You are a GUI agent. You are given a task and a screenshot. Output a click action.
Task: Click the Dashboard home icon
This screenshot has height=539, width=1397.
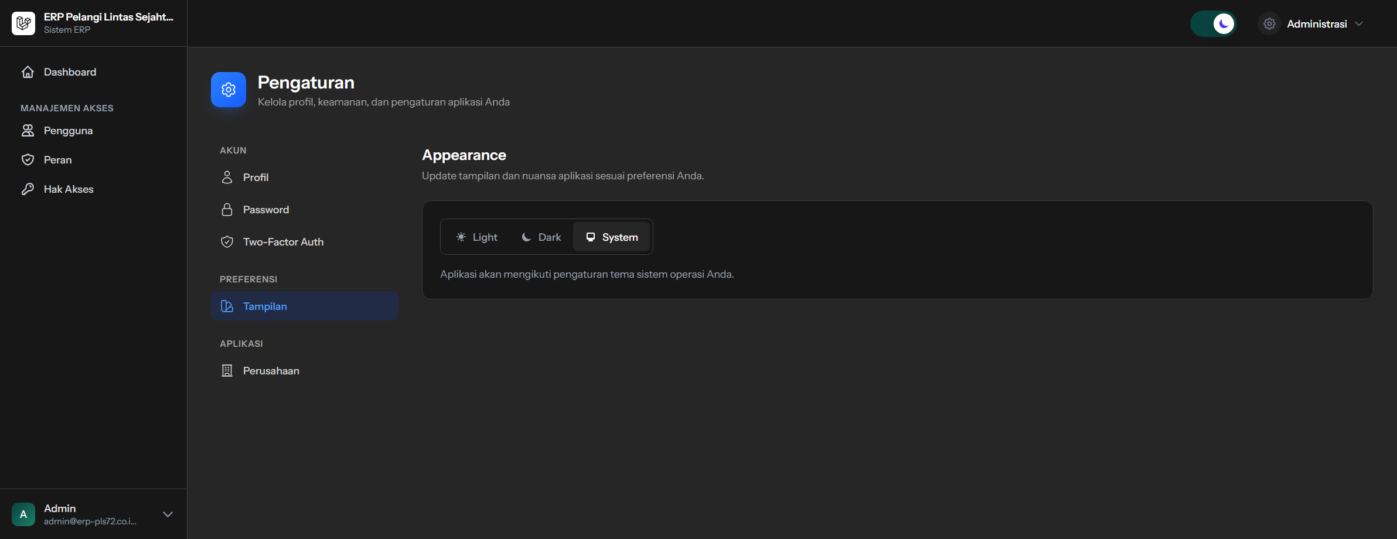point(28,72)
